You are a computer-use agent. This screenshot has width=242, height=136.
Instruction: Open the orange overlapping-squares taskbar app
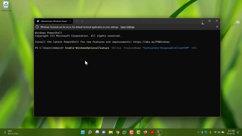pos(124,132)
